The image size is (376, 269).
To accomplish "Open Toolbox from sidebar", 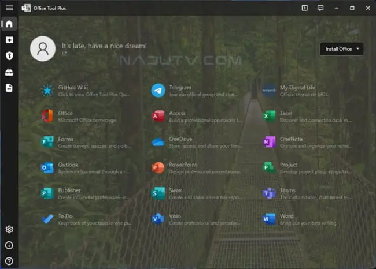I will 9,72.
